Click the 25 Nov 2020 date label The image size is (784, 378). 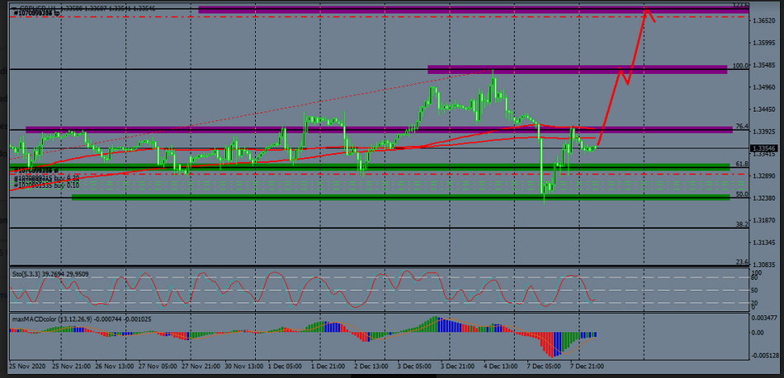click(27, 365)
